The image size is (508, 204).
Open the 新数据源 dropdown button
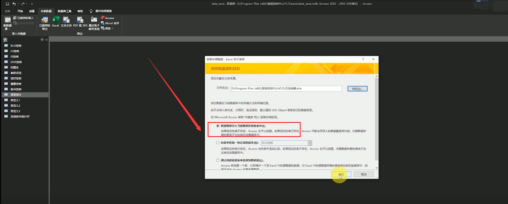coord(7,23)
